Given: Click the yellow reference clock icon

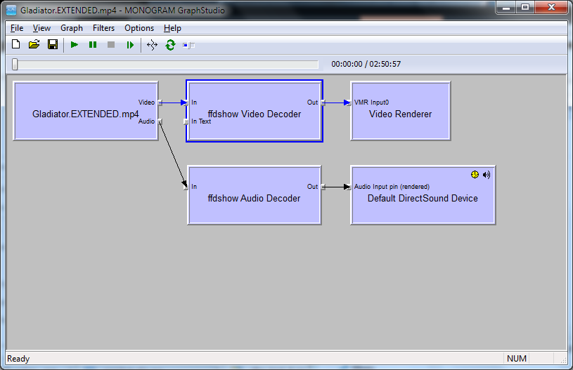Looking at the screenshot, I should pos(475,174).
